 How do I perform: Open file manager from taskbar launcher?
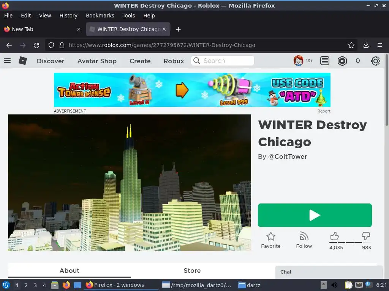55,285
